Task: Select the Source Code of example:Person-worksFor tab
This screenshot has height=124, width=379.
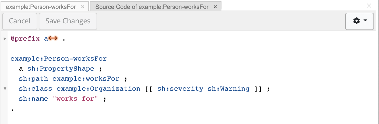Action: point(152,7)
